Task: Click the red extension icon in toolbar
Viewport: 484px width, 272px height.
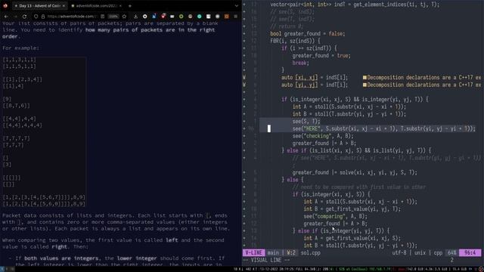Action: [163, 16]
